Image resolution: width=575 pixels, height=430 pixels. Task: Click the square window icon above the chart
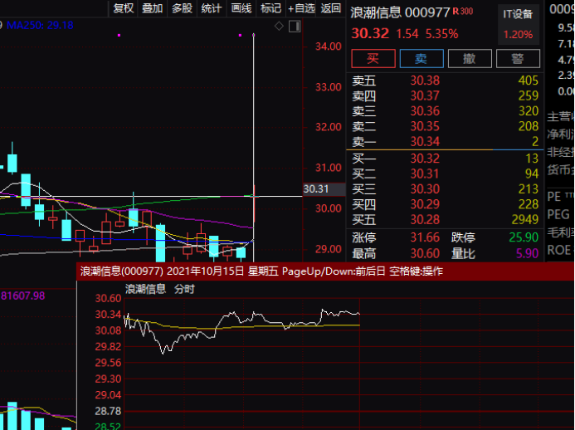(292, 27)
